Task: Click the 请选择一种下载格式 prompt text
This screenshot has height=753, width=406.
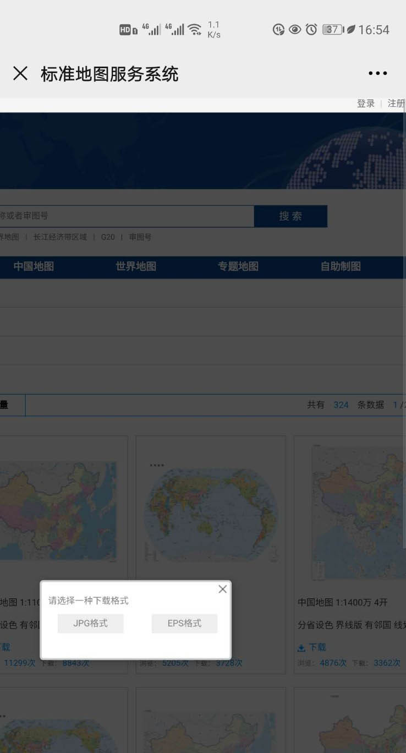Action: pyautogui.click(x=89, y=601)
